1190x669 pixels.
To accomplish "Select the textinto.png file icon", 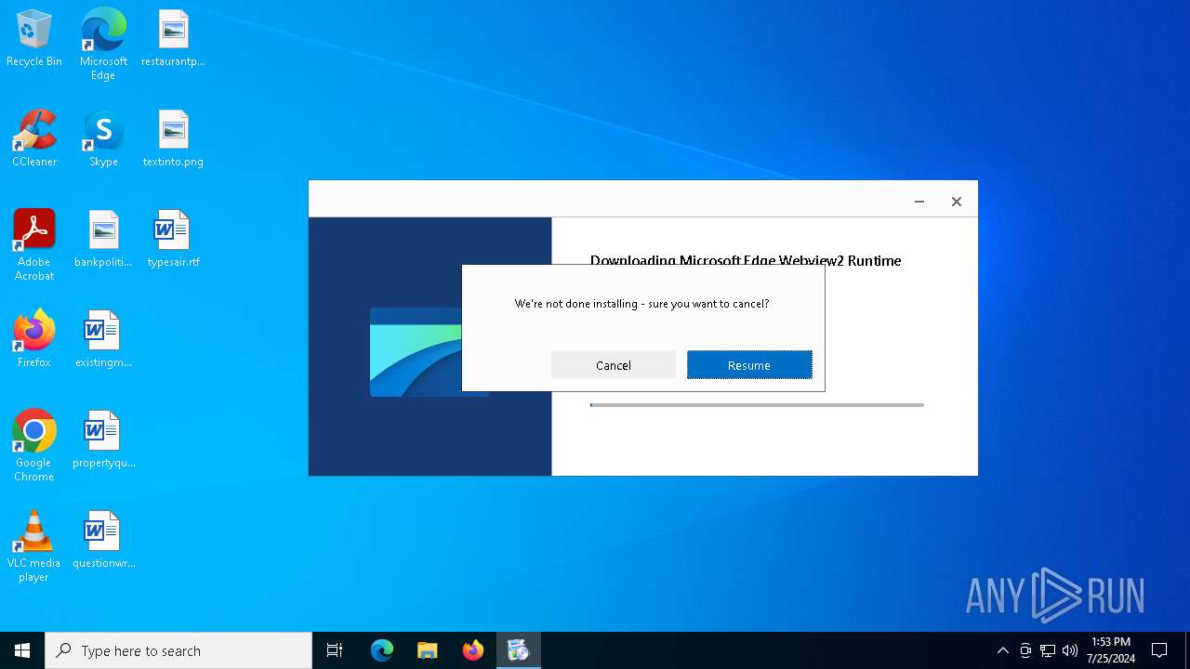I will click(x=173, y=138).
